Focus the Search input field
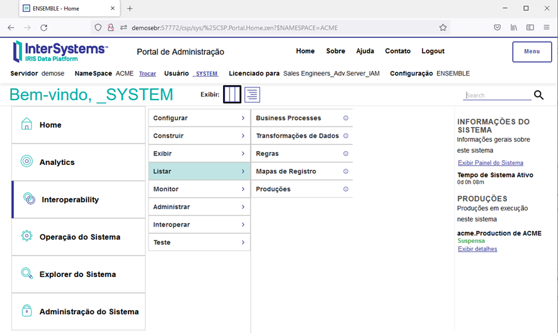Viewport: 558px width, 333px height. click(x=497, y=95)
